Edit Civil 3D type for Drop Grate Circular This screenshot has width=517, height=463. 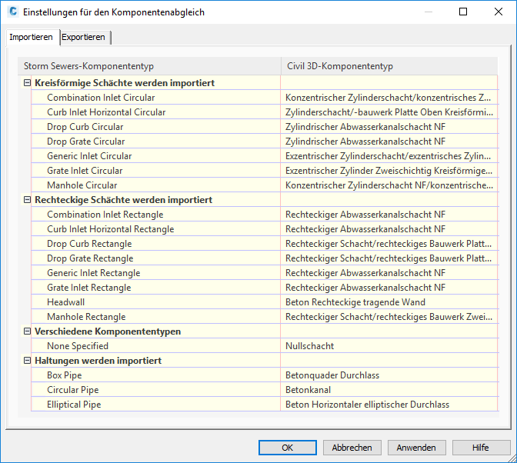click(389, 142)
